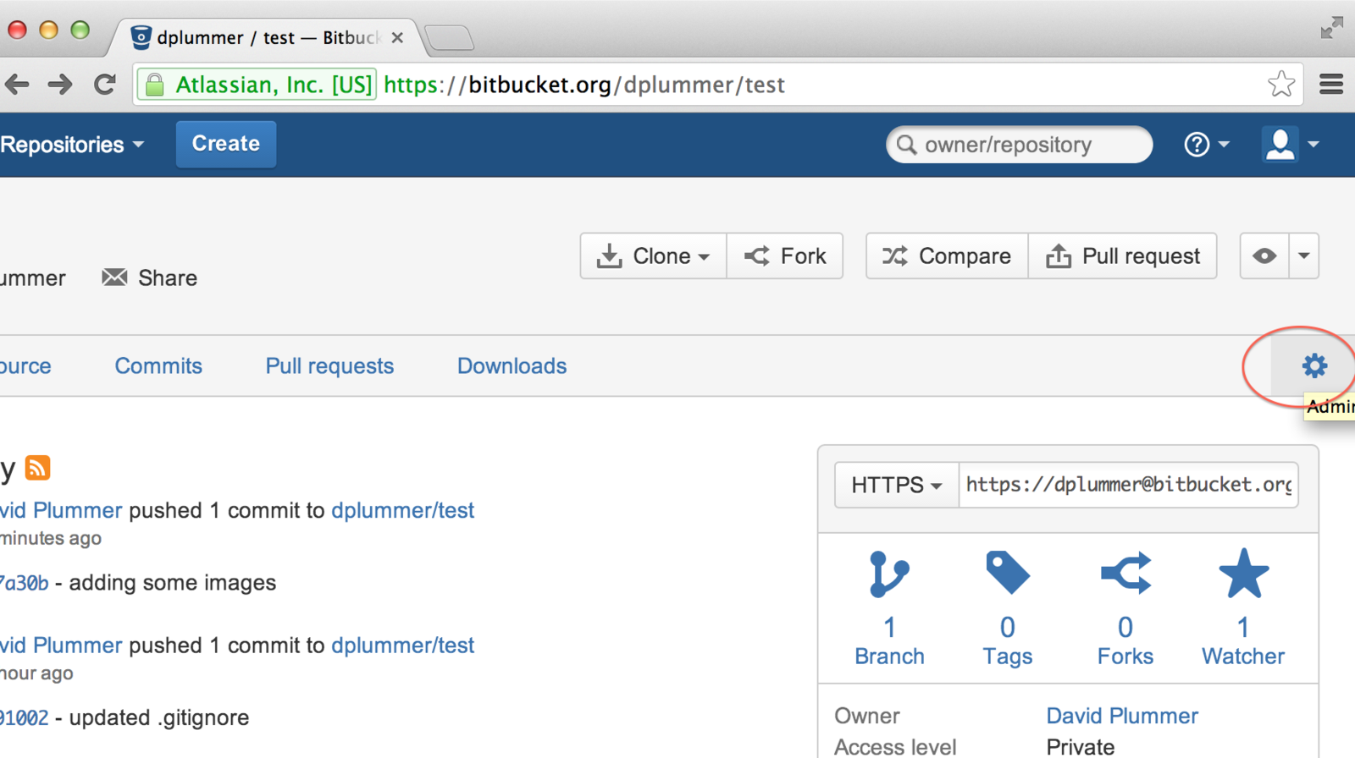Enter fullscreen with the expand arrows icon

1331,28
